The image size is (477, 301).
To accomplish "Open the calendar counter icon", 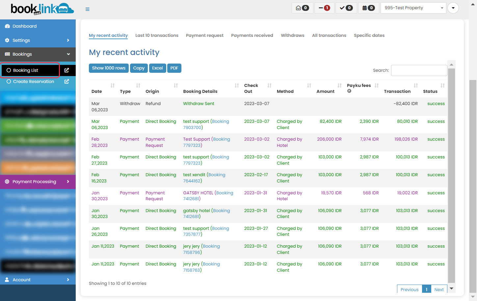I will coord(368,8).
